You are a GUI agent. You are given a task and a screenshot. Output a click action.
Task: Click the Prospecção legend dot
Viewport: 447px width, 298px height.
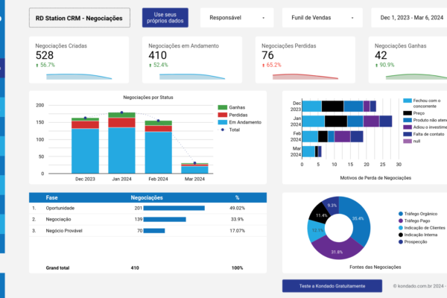401,242
